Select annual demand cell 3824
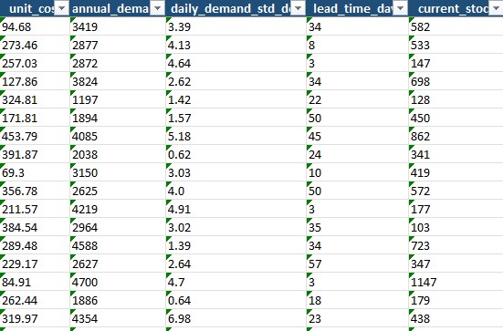Image resolution: width=503 pixels, height=331 pixels. (x=118, y=81)
